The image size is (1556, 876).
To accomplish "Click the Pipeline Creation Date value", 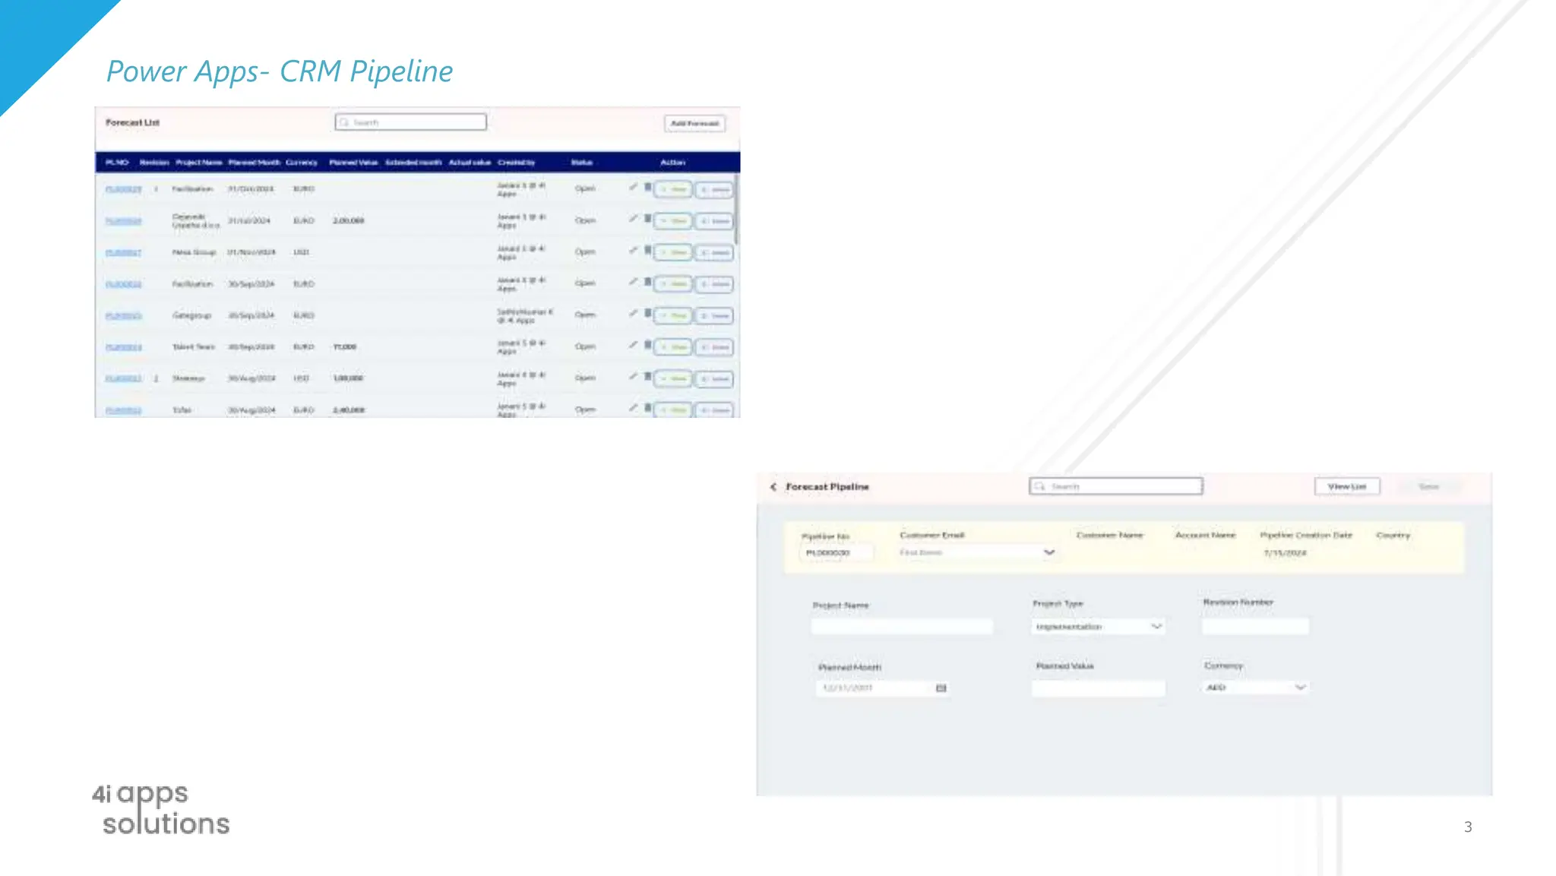I will (1285, 553).
